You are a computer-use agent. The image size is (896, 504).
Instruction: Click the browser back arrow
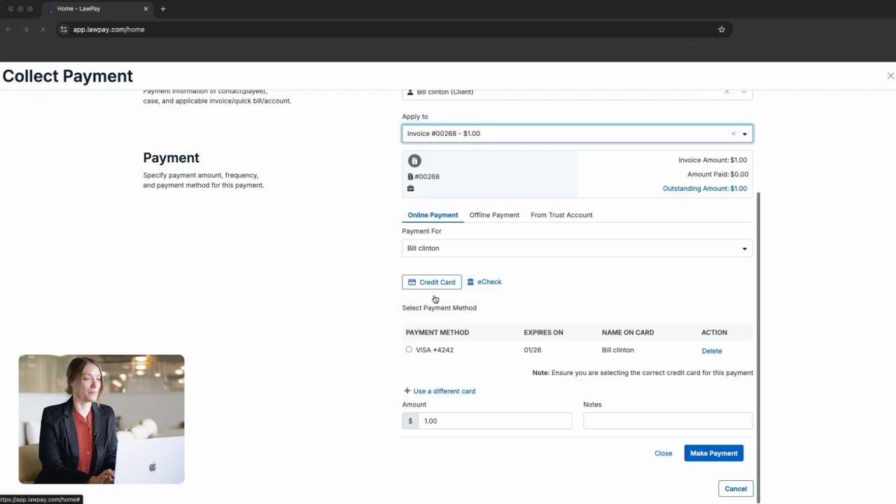tap(8, 29)
